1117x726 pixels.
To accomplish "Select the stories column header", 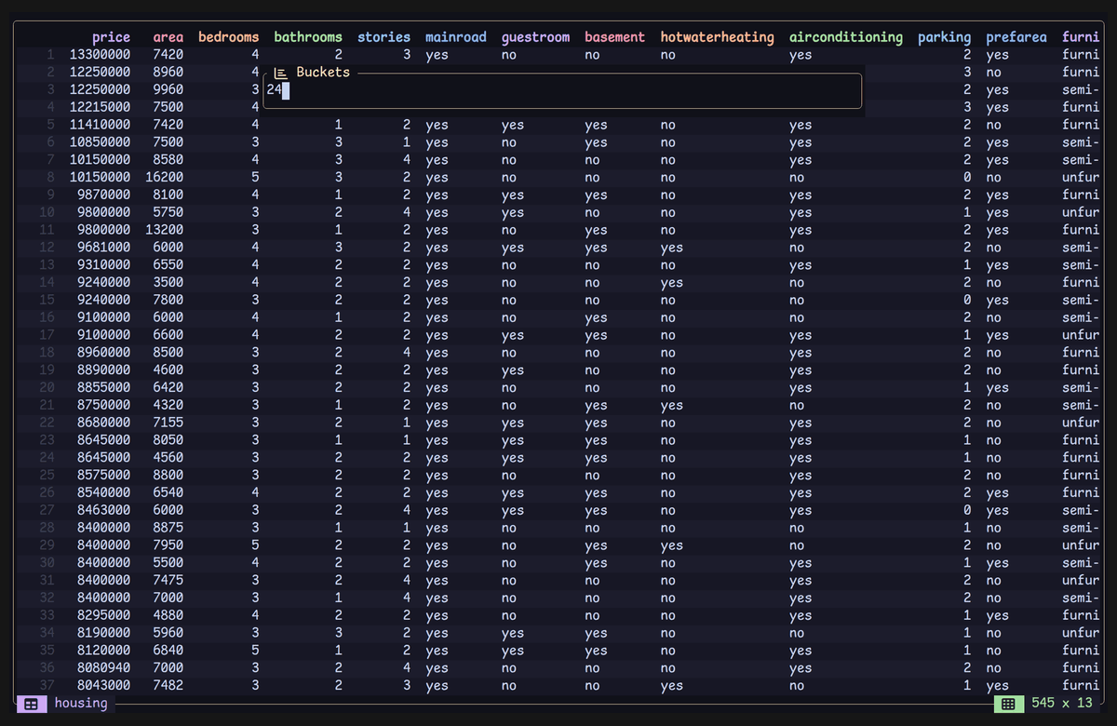I will (384, 37).
